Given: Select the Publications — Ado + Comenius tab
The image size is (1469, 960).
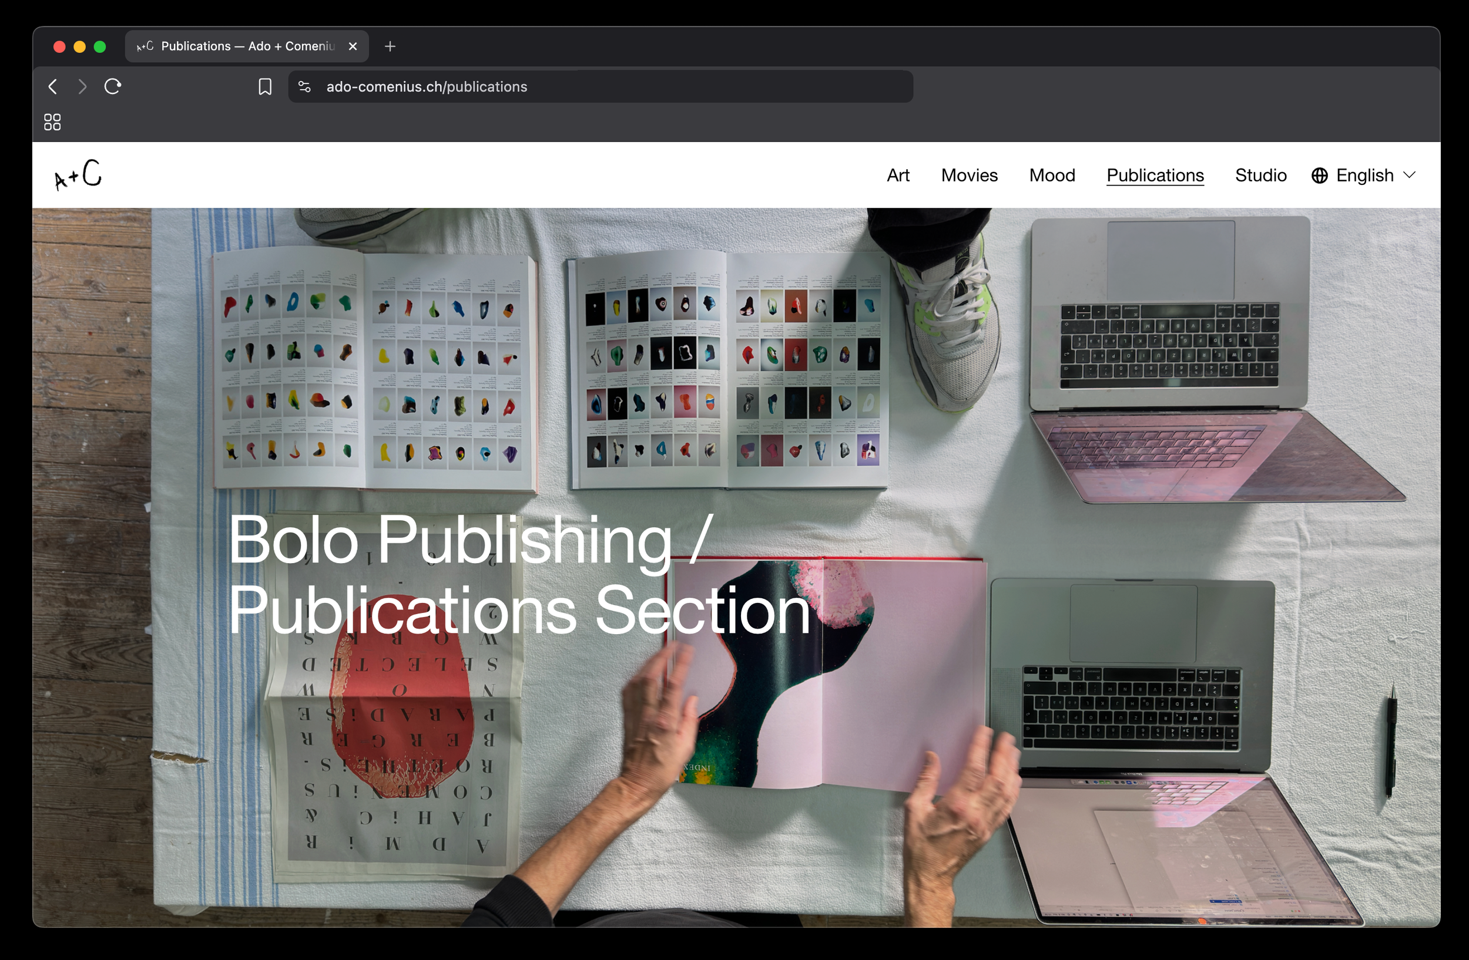Looking at the screenshot, I should (x=247, y=46).
